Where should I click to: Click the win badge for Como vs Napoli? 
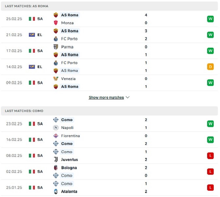pos(210,124)
